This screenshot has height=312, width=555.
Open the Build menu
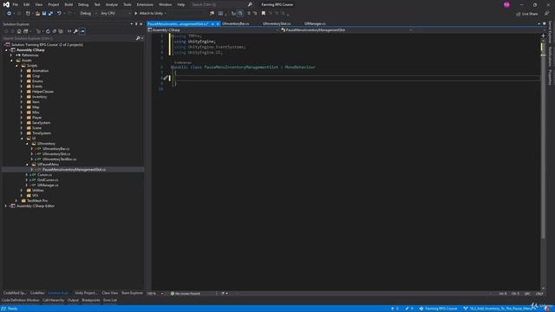69,4
